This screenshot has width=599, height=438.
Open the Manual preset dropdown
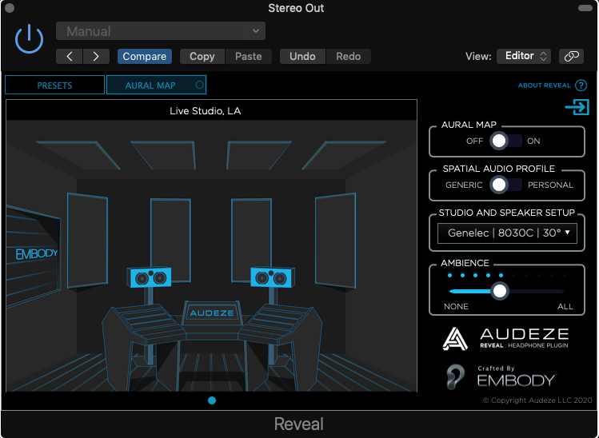(x=161, y=31)
